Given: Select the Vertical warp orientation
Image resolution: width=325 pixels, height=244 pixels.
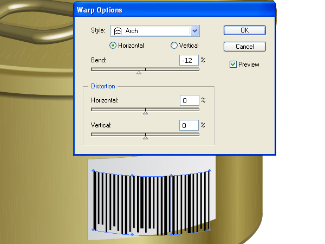Looking at the screenshot, I should click(x=174, y=46).
